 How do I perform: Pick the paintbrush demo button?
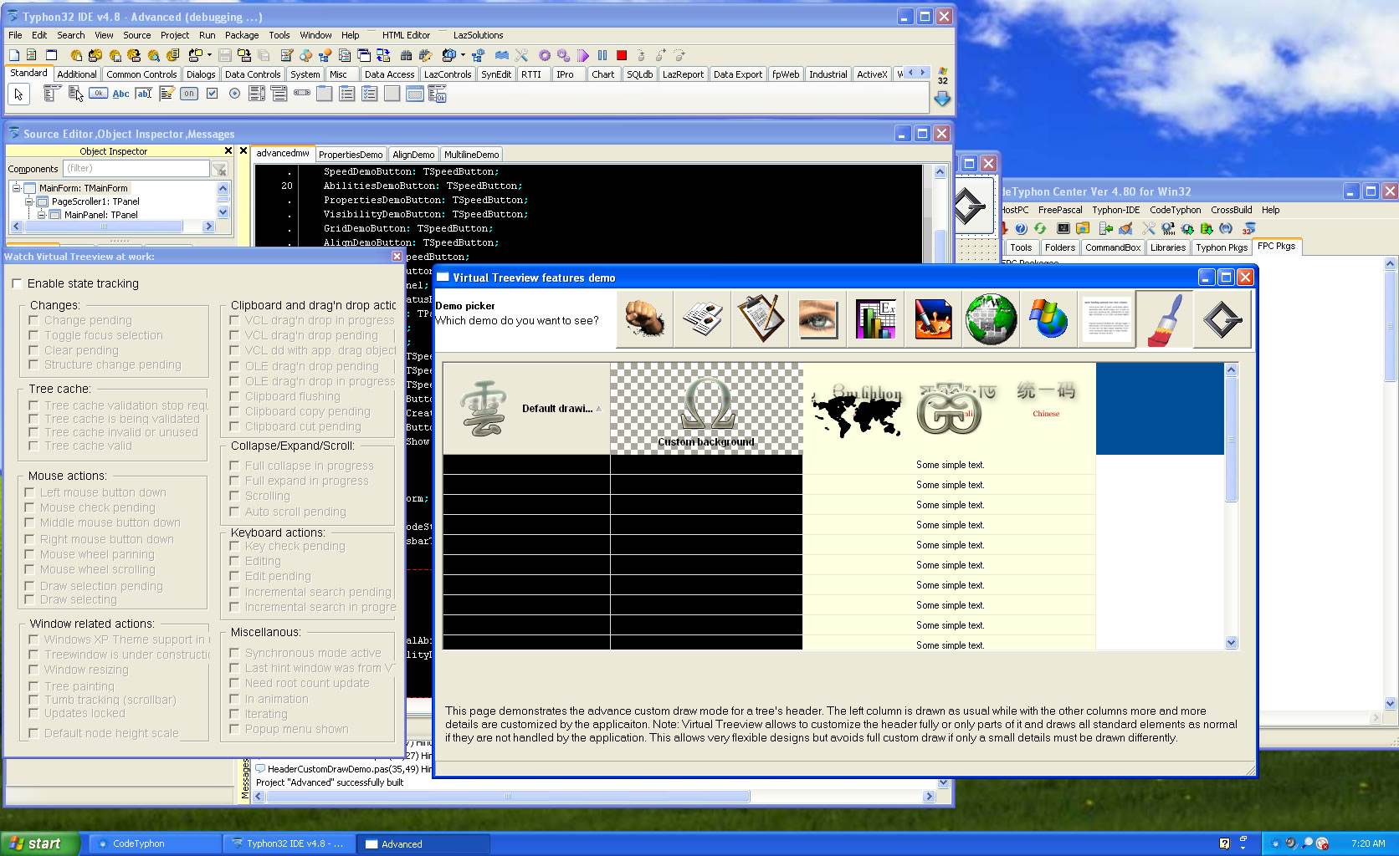point(1164,319)
